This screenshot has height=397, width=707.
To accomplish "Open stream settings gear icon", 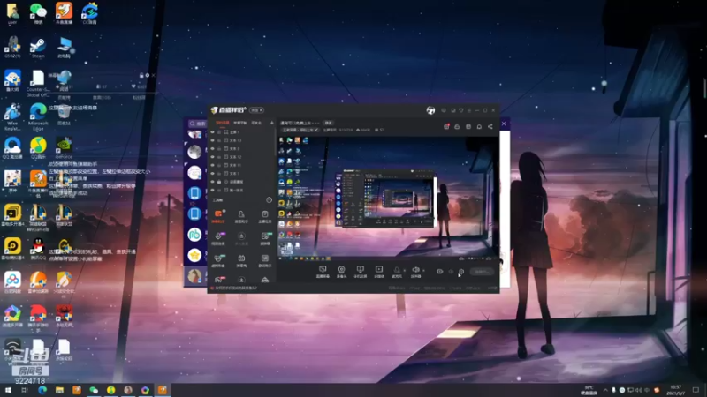I will (460, 272).
